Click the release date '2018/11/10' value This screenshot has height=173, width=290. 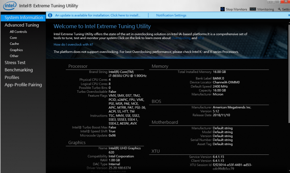coord(222,115)
